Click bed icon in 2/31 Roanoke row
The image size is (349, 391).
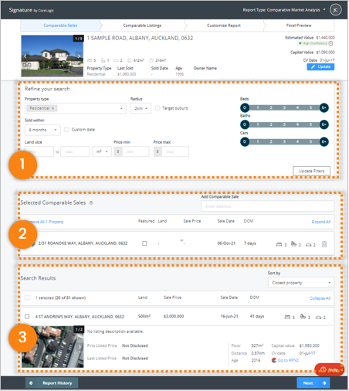point(279,244)
